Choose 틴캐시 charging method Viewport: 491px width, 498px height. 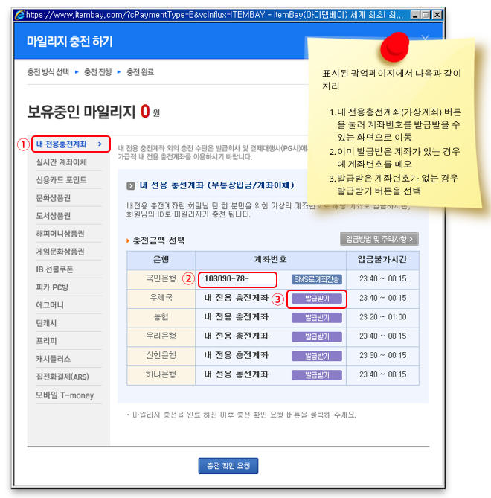point(46,323)
